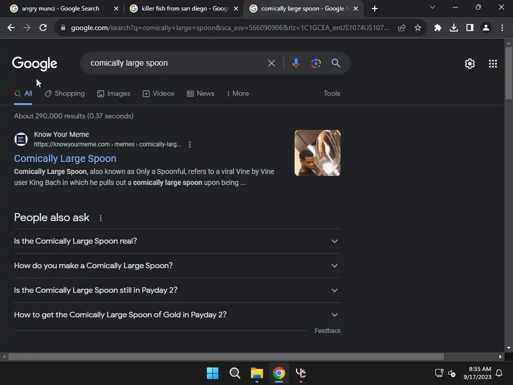Image resolution: width=513 pixels, height=385 pixels.
Task: Click muted volume tray icon
Action: 452,373
